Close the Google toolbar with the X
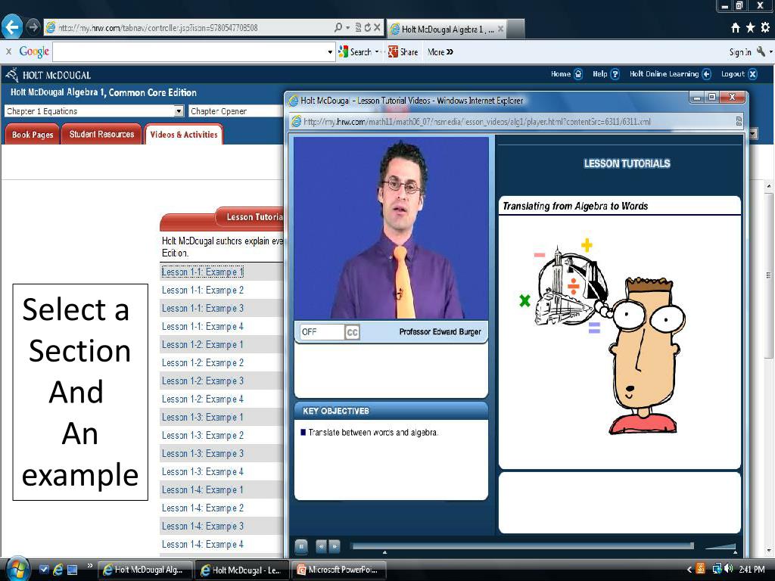The image size is (775, 581). 8,51
